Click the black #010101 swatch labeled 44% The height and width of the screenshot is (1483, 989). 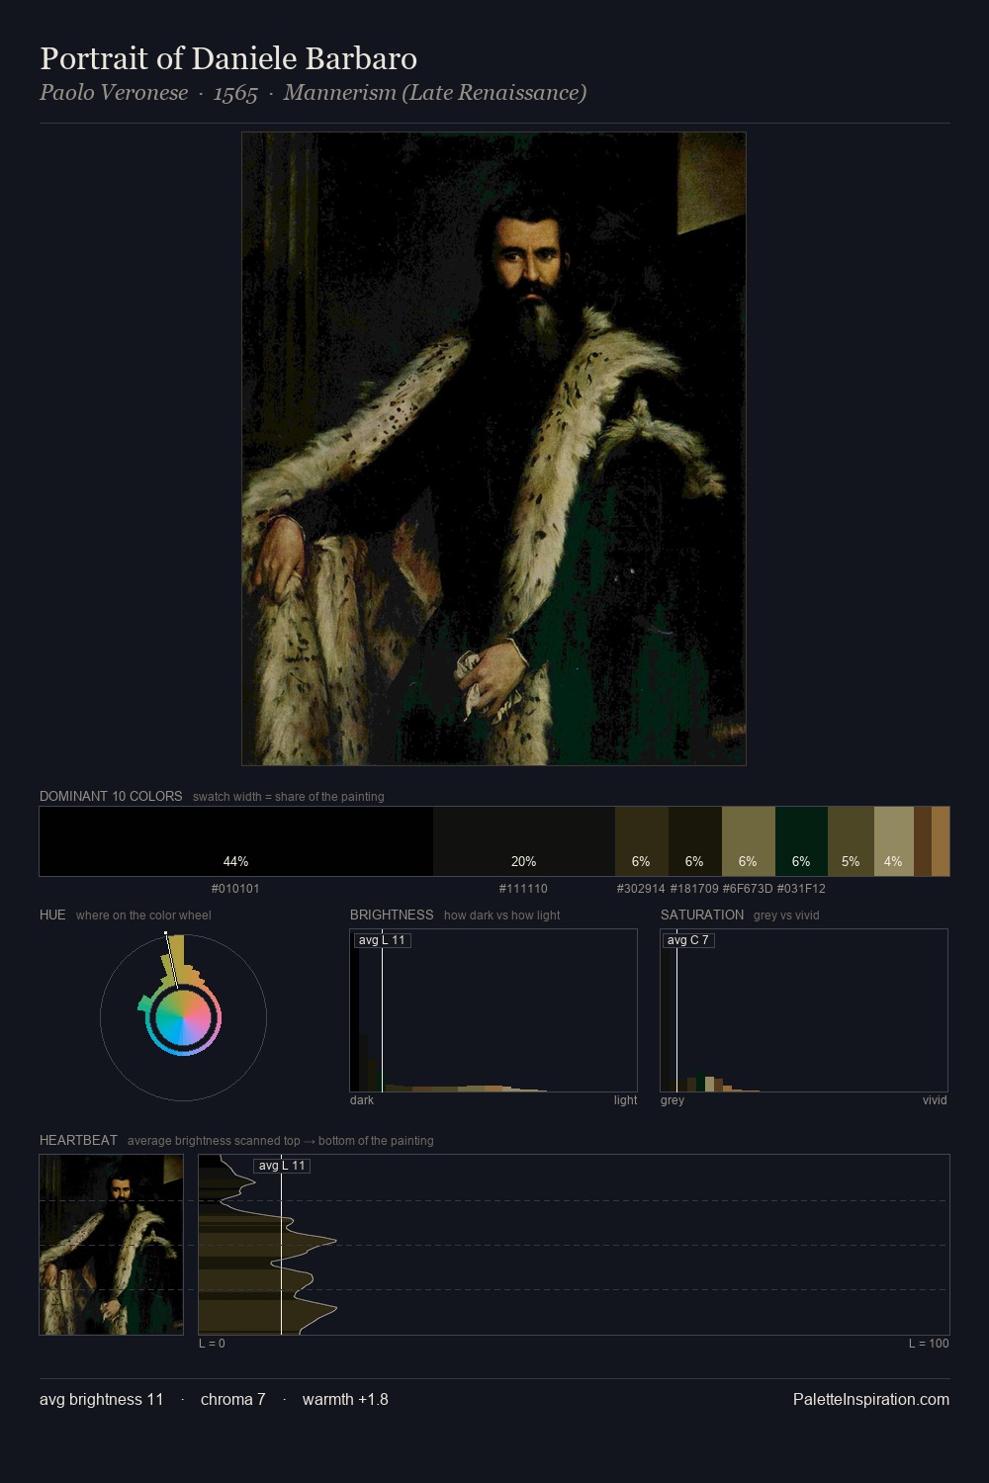pyautogui.click(x=235, y=841)
